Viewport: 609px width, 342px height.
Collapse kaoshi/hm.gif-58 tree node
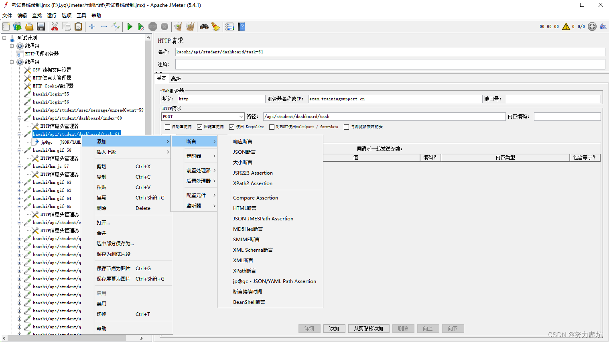click(19, 150)
